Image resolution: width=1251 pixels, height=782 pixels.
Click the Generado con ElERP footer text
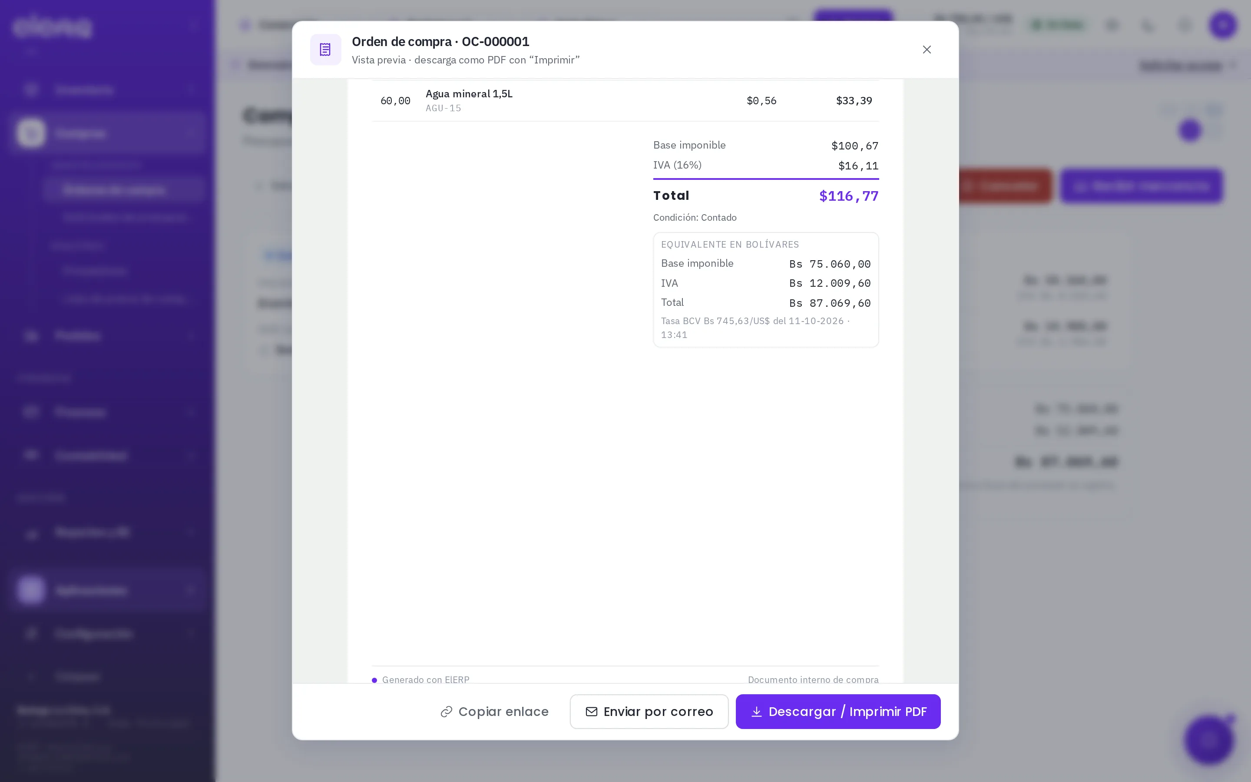[425, 679]
